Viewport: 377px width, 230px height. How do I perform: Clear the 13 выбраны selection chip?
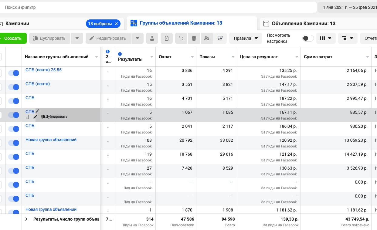point(116,24)
